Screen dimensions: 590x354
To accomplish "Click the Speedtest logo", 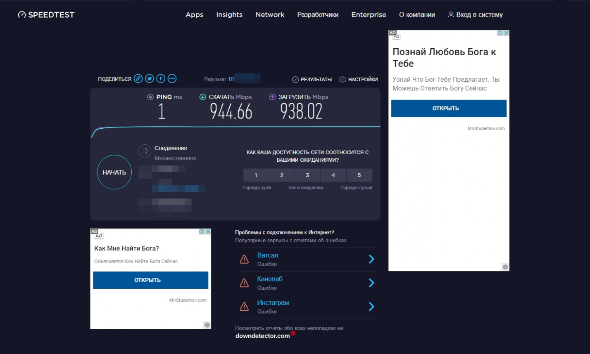I will (47, 15).
